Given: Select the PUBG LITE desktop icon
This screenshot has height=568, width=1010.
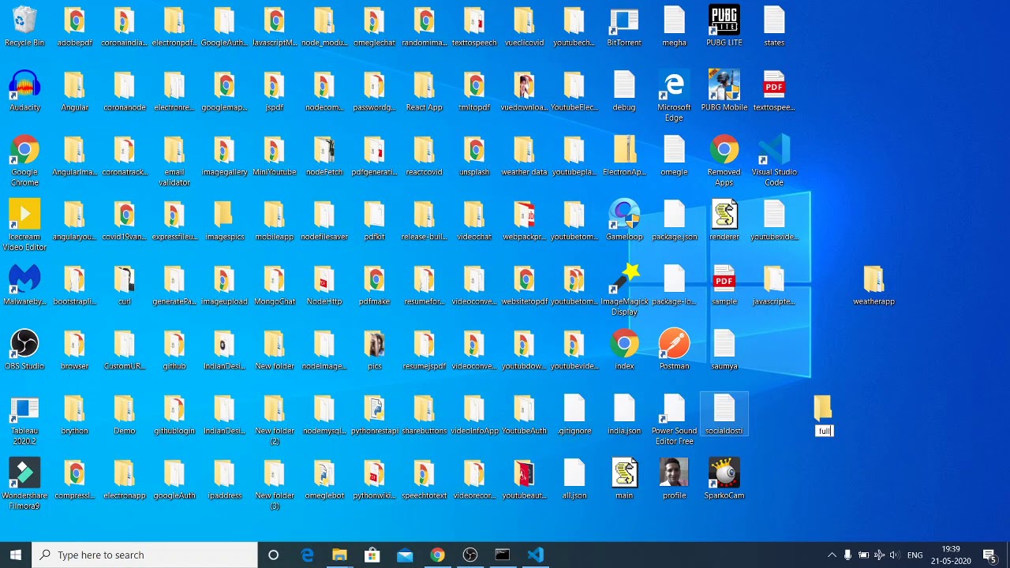Looking at the screenshot, I should click(724, 21).
